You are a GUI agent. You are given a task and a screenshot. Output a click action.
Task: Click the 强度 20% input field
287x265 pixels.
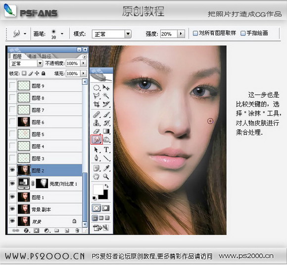tap(169, 34)
